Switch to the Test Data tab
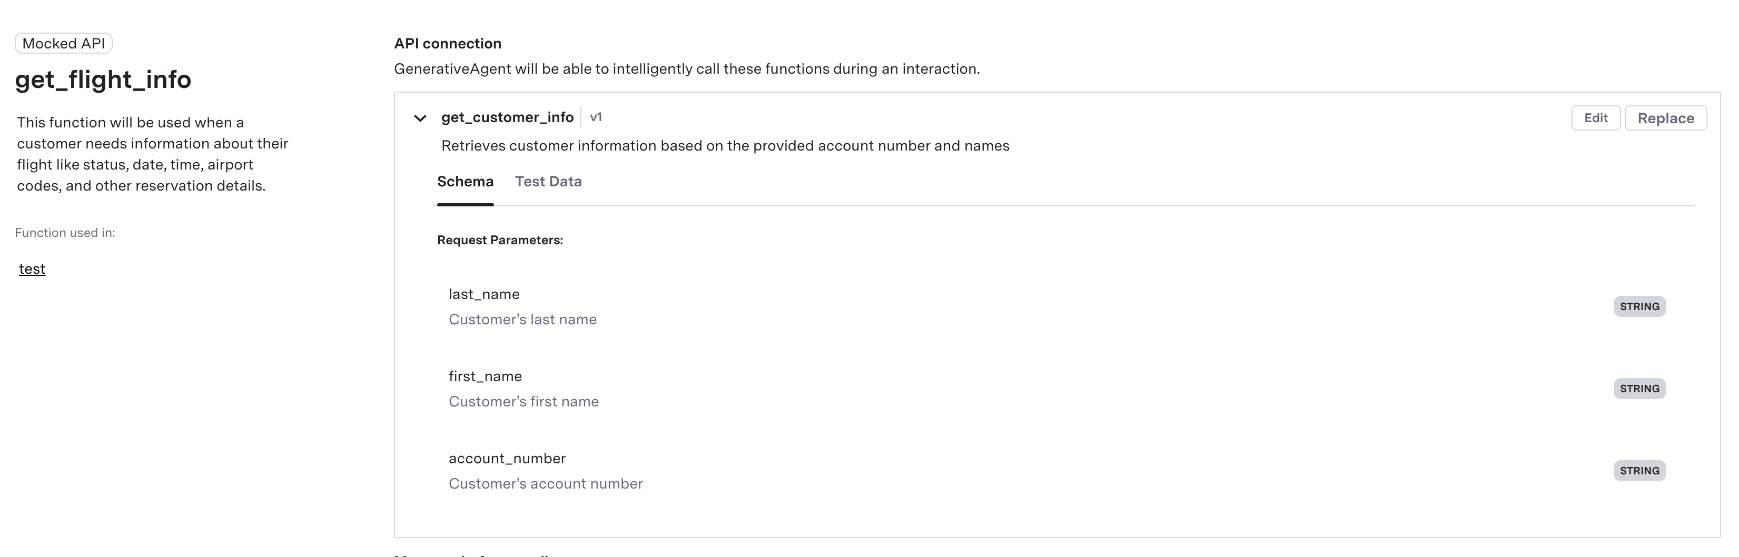This screenshot has height=557, width=1739. click(x=548, y=182)
